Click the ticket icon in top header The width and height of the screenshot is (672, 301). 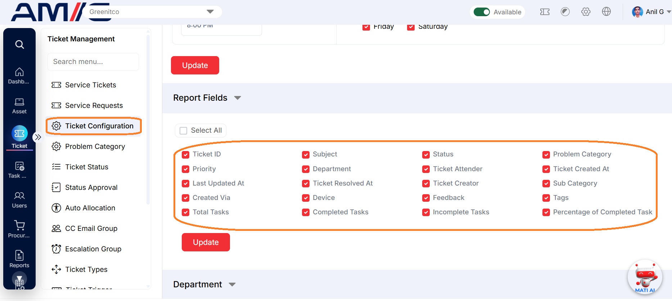click(x=545, y=12)
